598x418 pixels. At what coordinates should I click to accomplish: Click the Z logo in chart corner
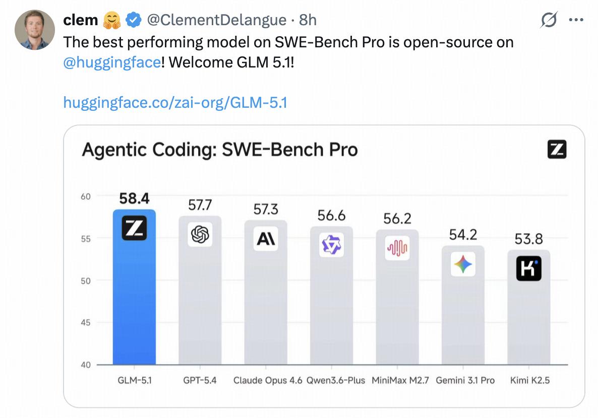coord(557,150)
